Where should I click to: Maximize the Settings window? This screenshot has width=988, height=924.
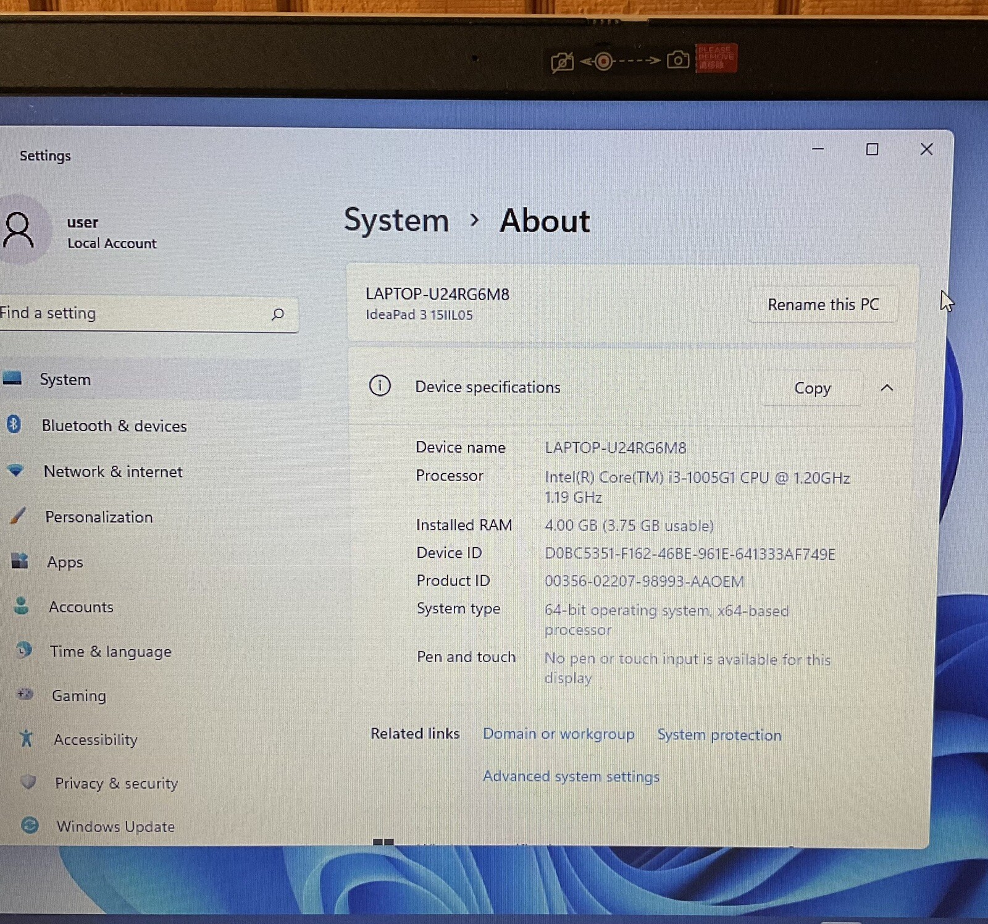pyautogui.click(x=872, y=149)
